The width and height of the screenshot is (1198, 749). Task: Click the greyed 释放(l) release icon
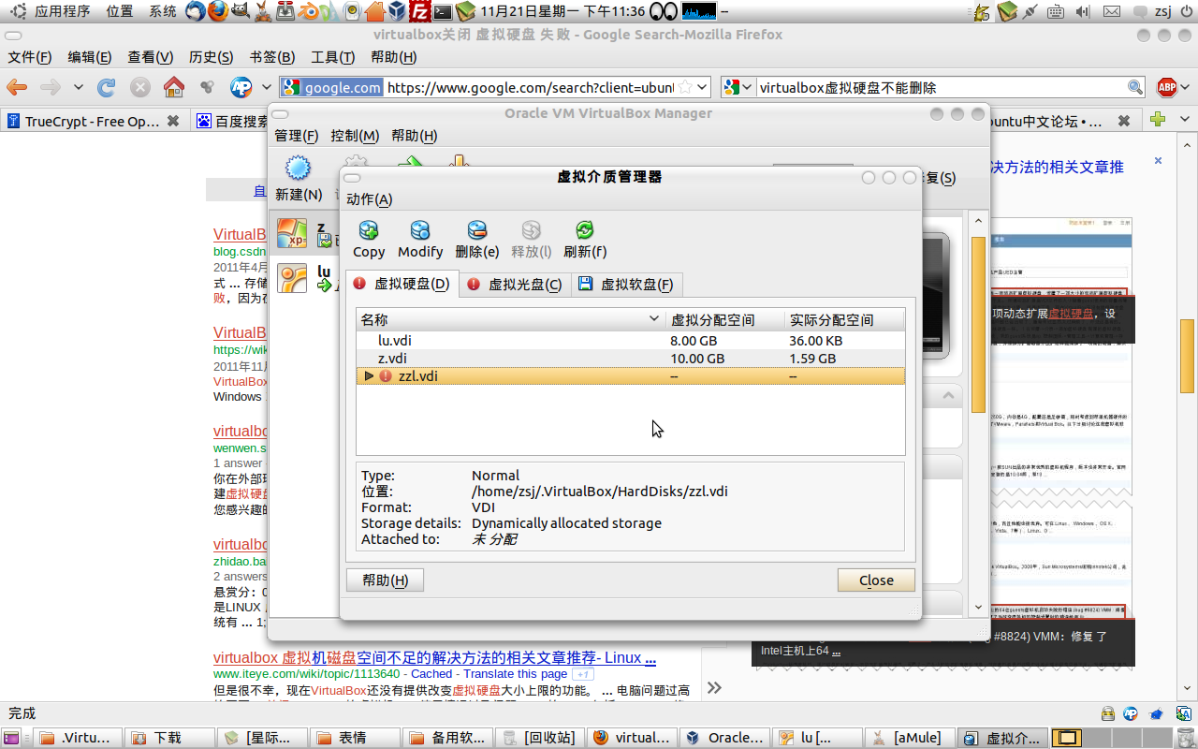click(532, 230)
